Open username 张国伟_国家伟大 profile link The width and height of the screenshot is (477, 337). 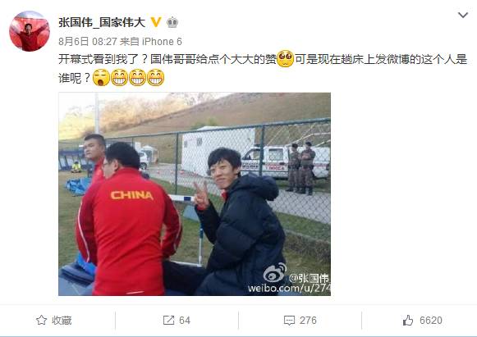[x=102, y=22]
